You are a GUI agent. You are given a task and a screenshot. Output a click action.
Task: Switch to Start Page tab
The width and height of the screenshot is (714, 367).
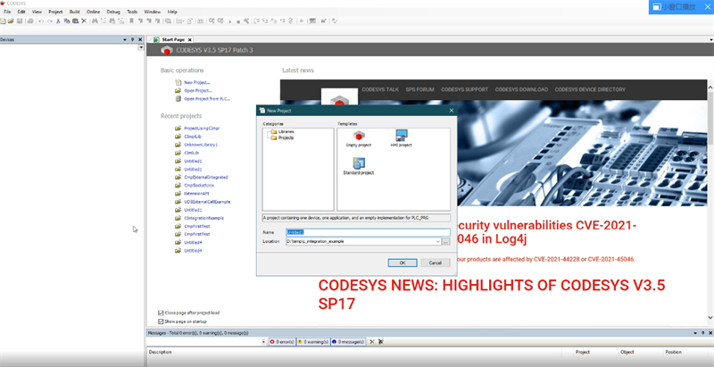pos(173,39)
